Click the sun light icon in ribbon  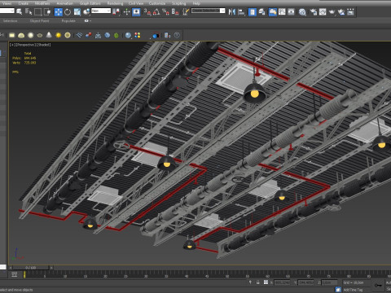pos(58,35)
